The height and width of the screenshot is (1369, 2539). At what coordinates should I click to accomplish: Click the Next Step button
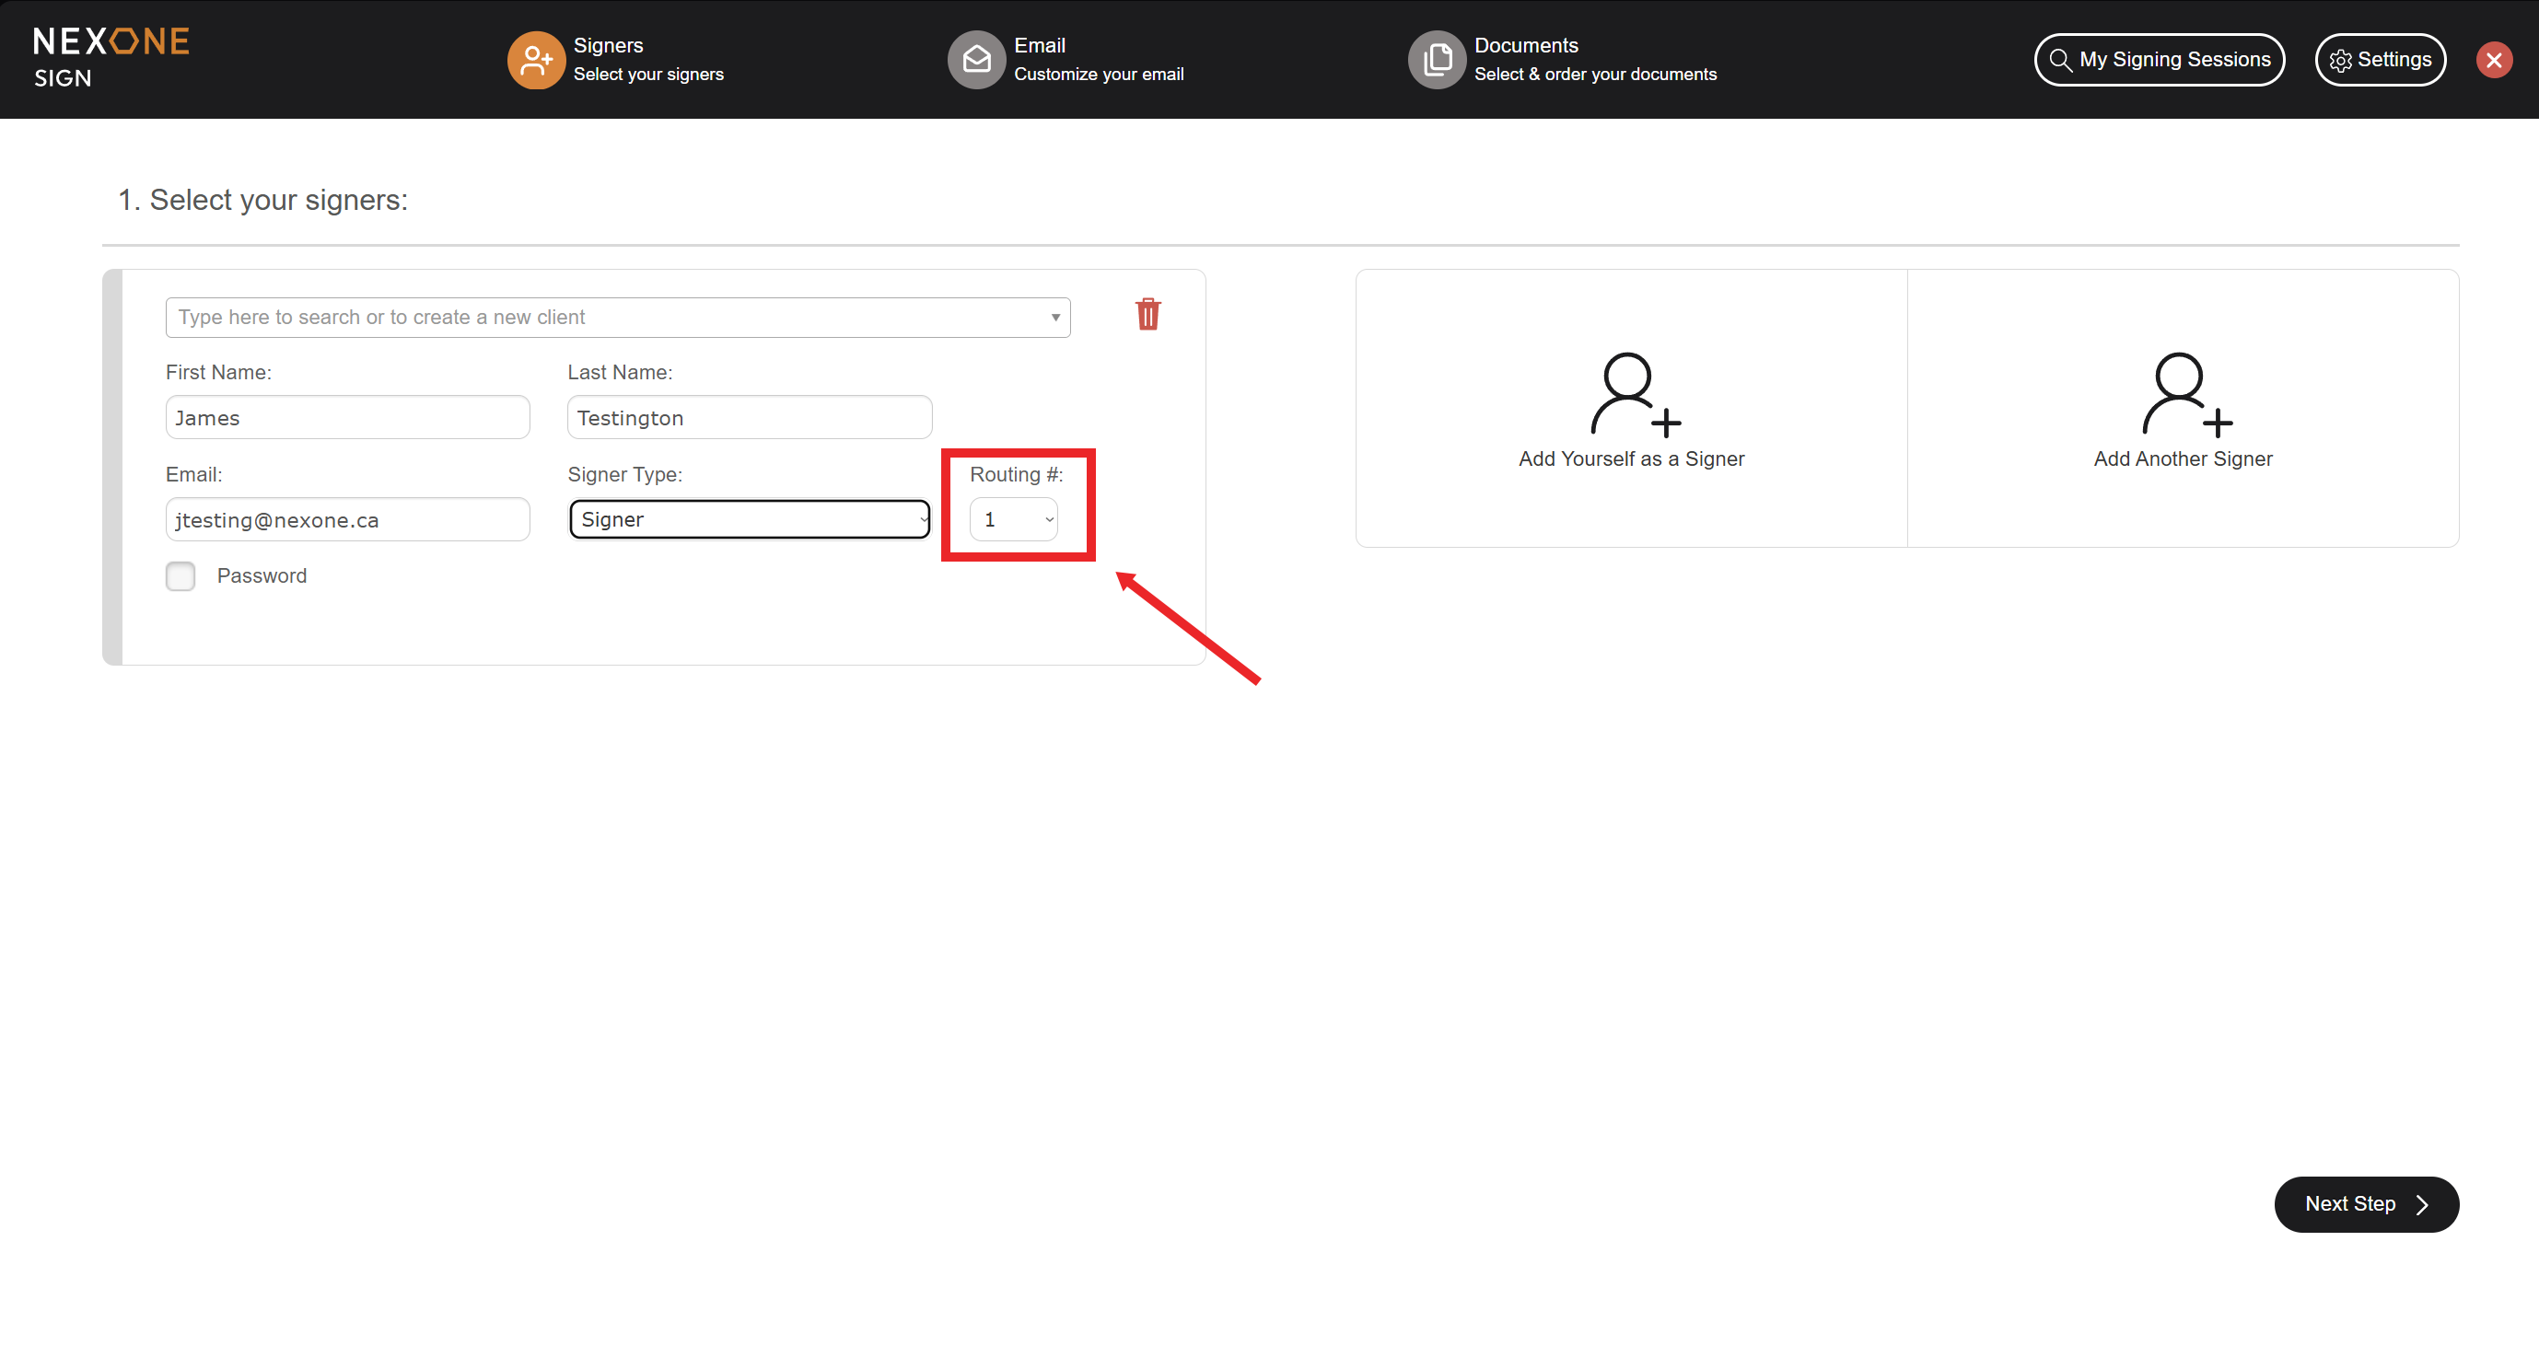[2366, 1203]
